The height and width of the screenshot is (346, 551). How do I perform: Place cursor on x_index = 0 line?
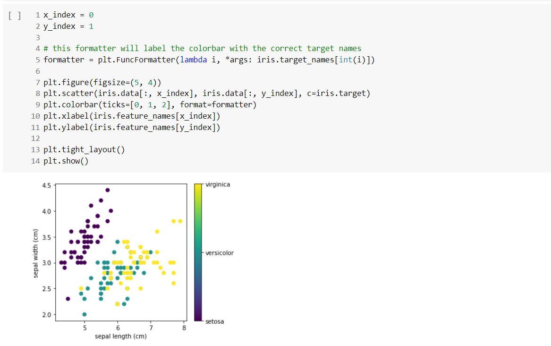(x=68, y=15)
